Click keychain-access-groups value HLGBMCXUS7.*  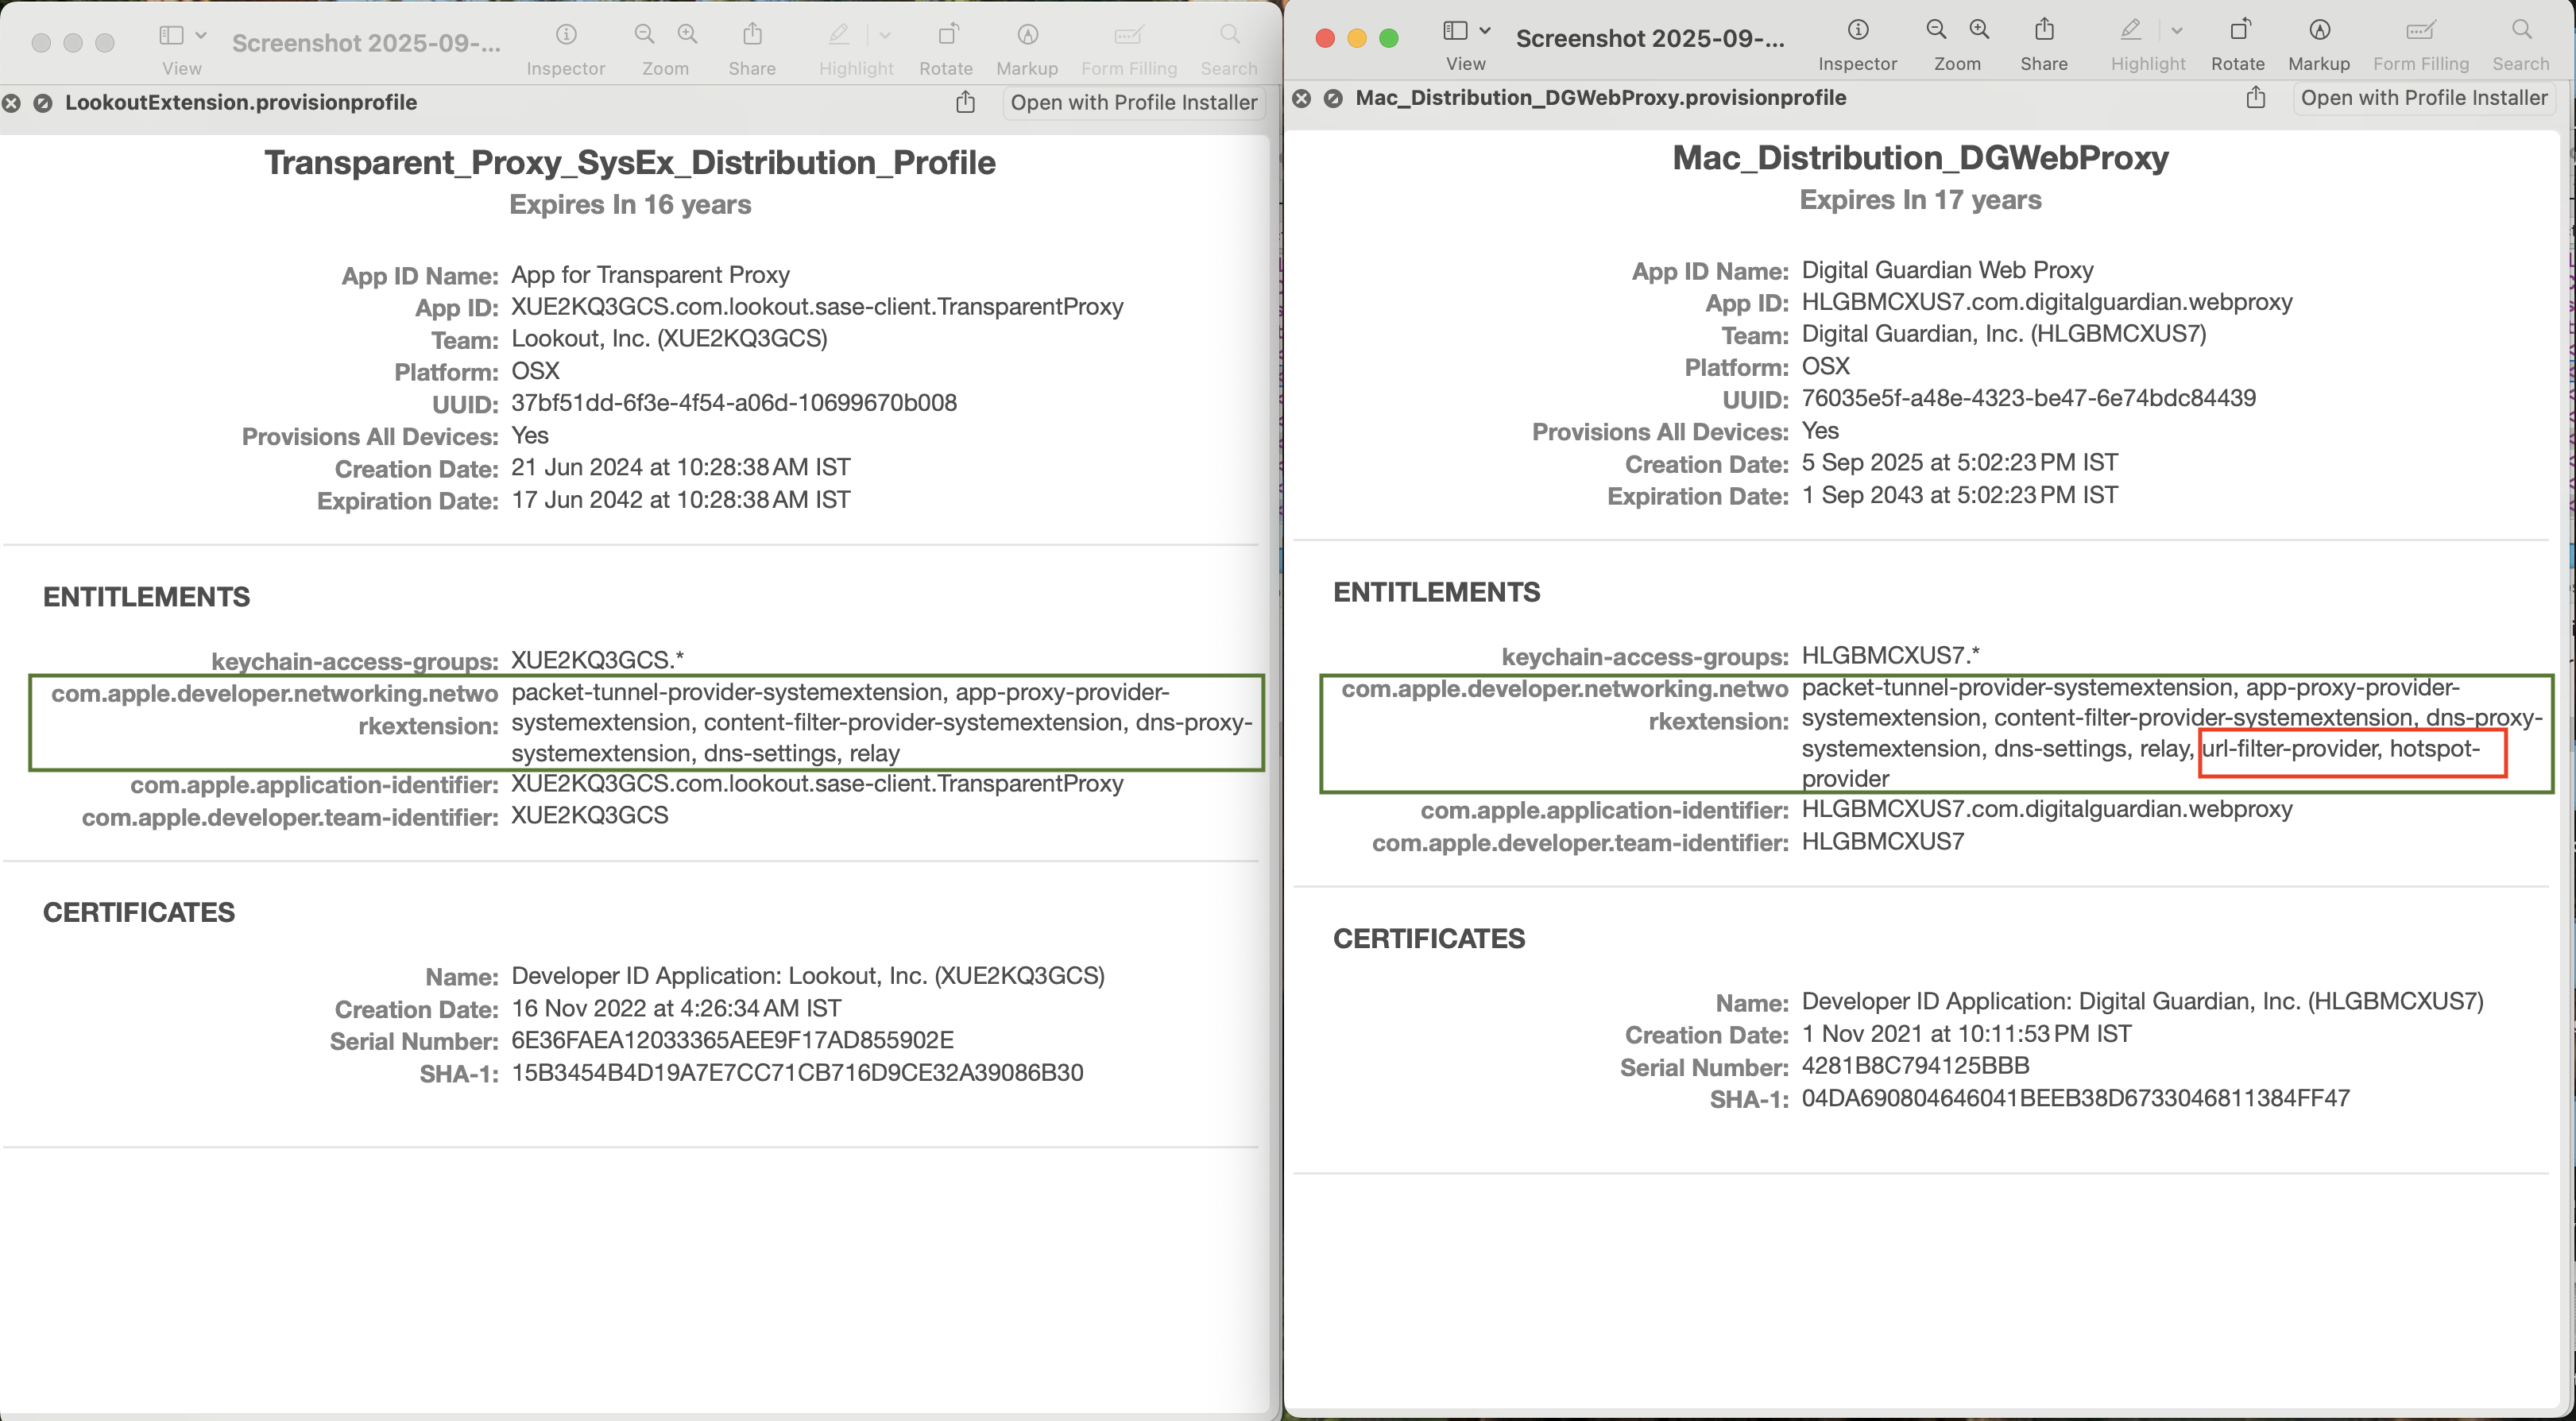coord(1891,655)
